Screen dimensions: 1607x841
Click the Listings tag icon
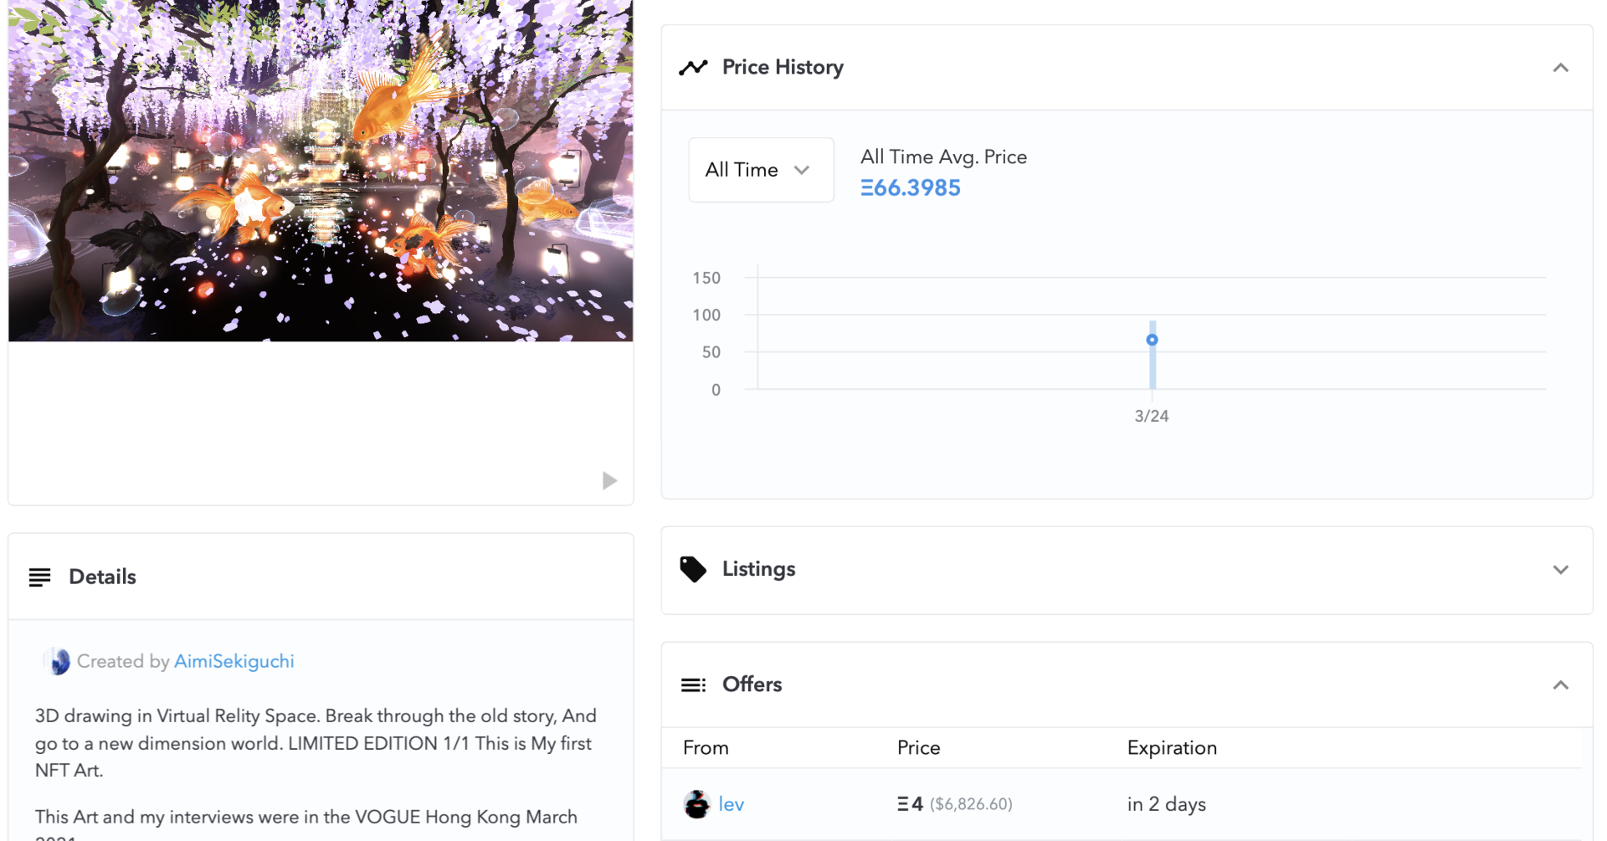click(693, 569)
